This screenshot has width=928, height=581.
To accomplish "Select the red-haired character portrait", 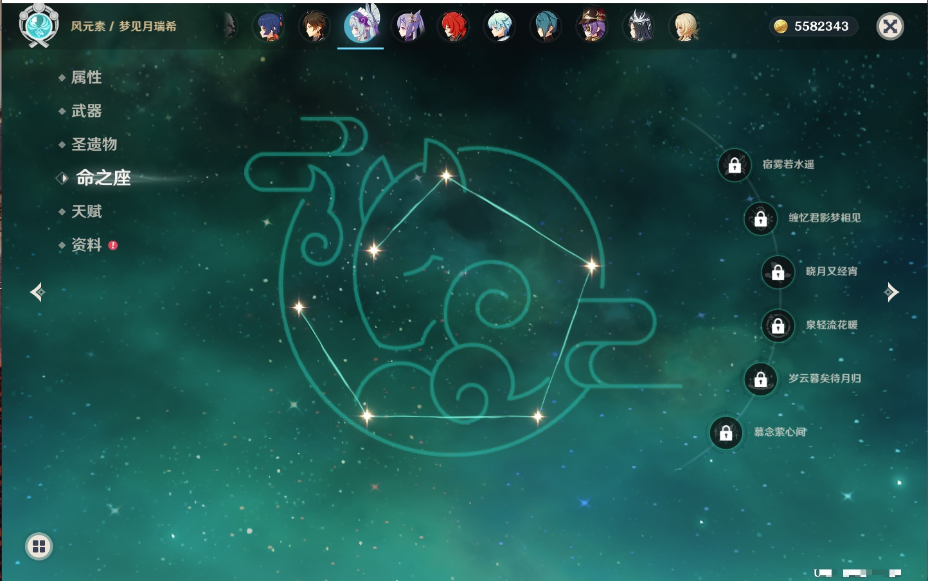I will 453,27.
